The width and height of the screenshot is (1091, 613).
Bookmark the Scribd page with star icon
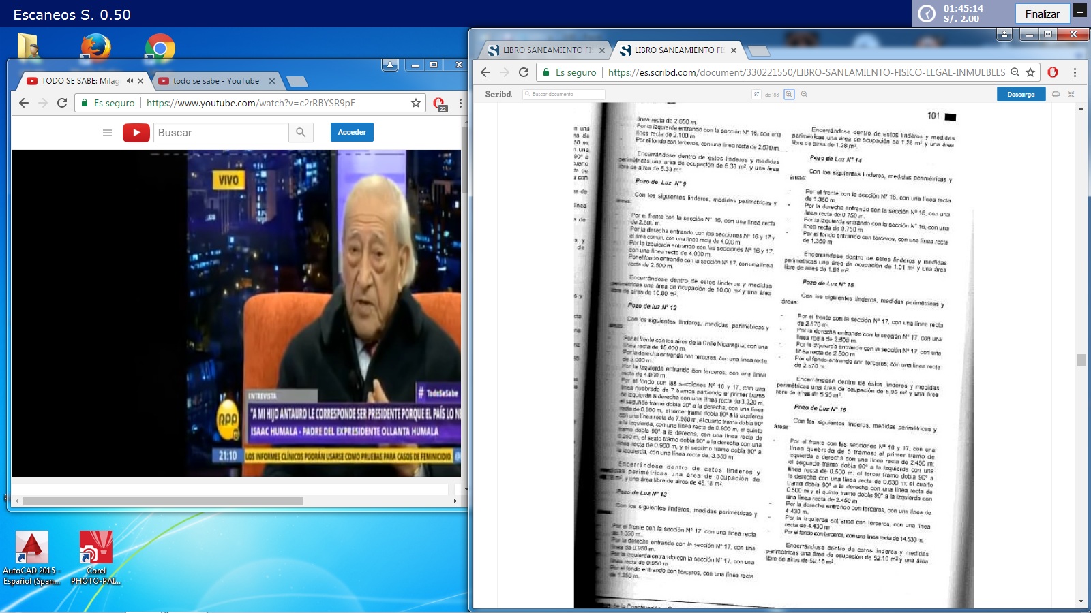1030,72
